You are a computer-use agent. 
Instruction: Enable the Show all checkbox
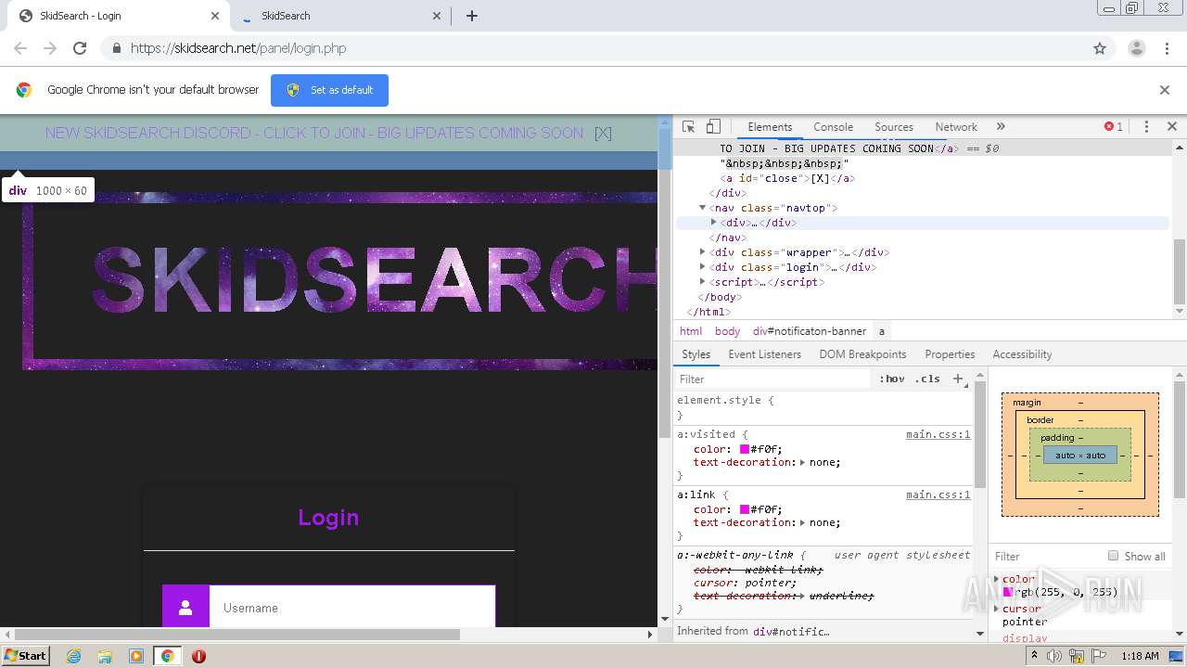[1113, 556]
